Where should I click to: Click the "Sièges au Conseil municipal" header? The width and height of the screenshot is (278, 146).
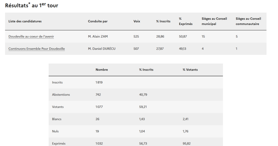pos(214,21)
